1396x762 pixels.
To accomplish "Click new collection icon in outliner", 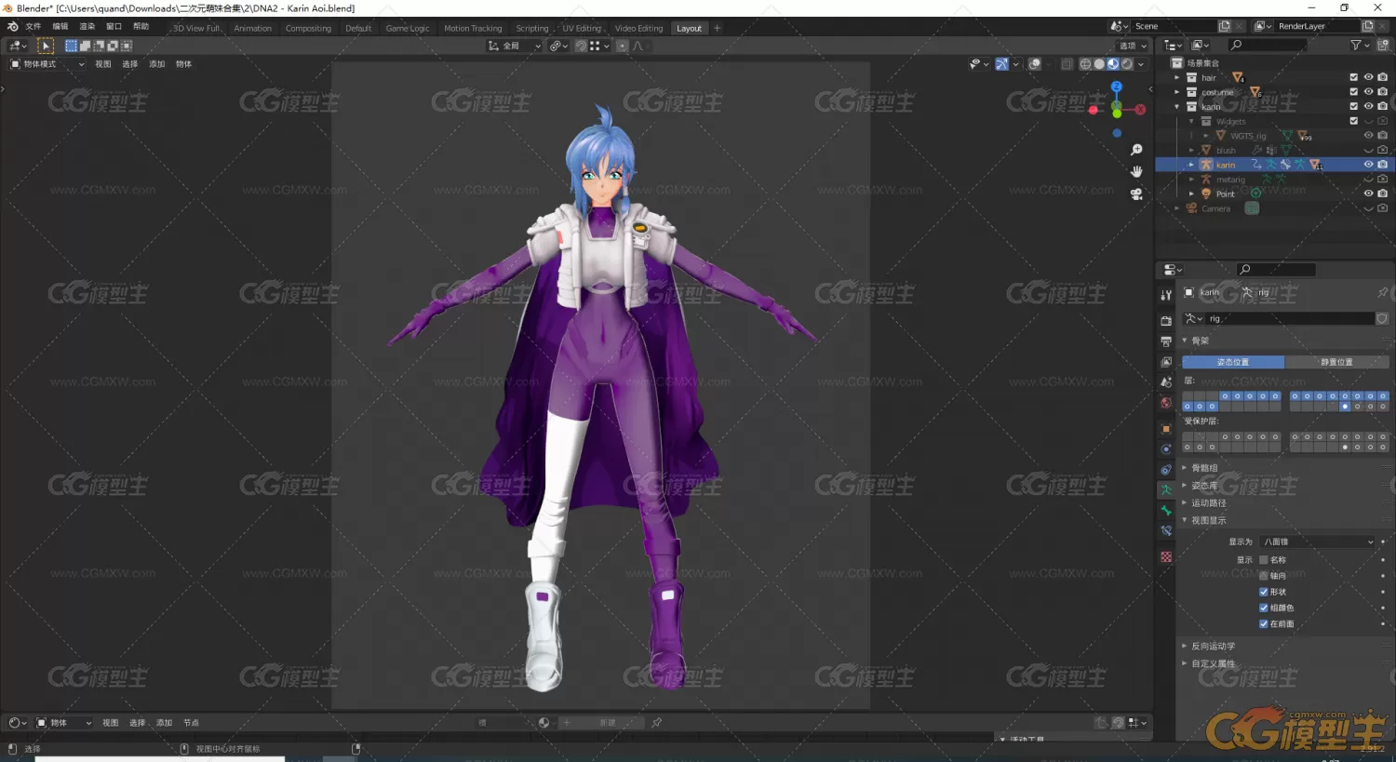I will point(1383,45).
